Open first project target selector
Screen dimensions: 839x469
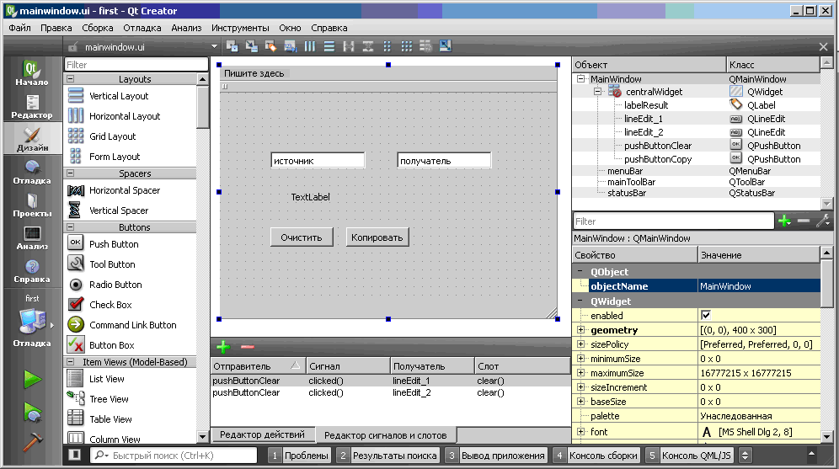click(32, 322)
